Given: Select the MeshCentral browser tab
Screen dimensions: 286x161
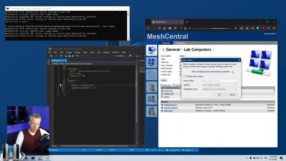Looking at the screenshot, I should click(x=167, y=22).
